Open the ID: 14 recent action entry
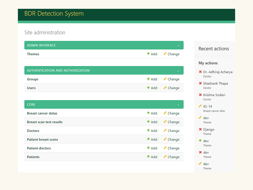253x190 pixels. click(208, 106)
